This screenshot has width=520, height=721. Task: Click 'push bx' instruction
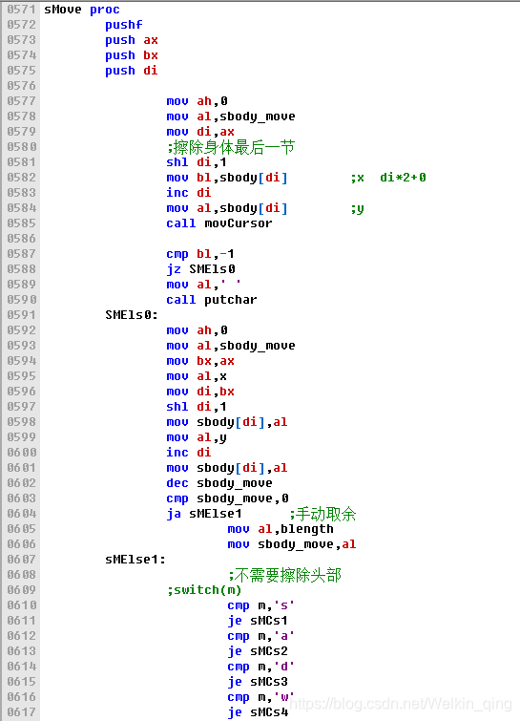pyautogui.click(x=132, y=55)
